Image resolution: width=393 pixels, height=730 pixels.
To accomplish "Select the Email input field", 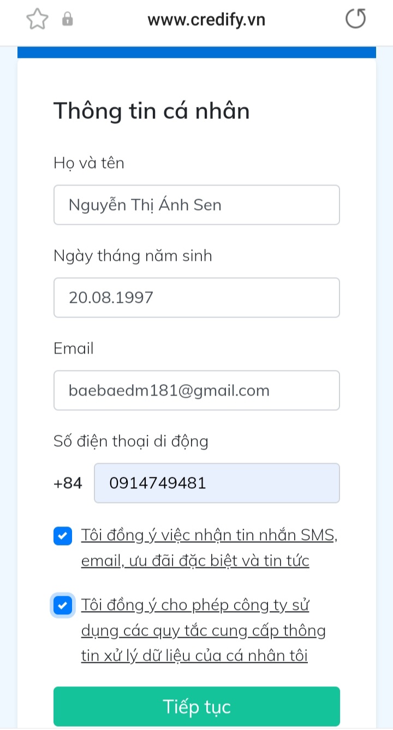I will pos(196,391).
